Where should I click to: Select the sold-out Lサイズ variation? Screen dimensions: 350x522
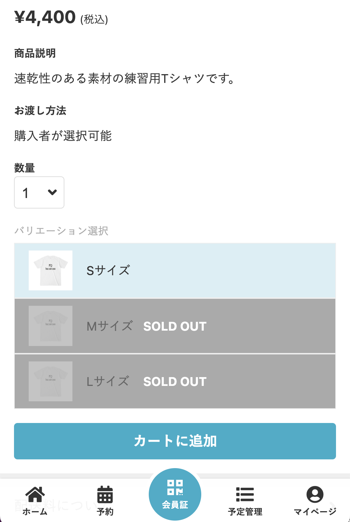108,381
